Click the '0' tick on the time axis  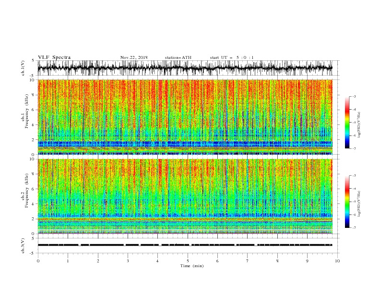[x=38, y=261]
